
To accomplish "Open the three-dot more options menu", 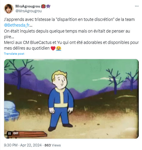I will pos(137,6).
